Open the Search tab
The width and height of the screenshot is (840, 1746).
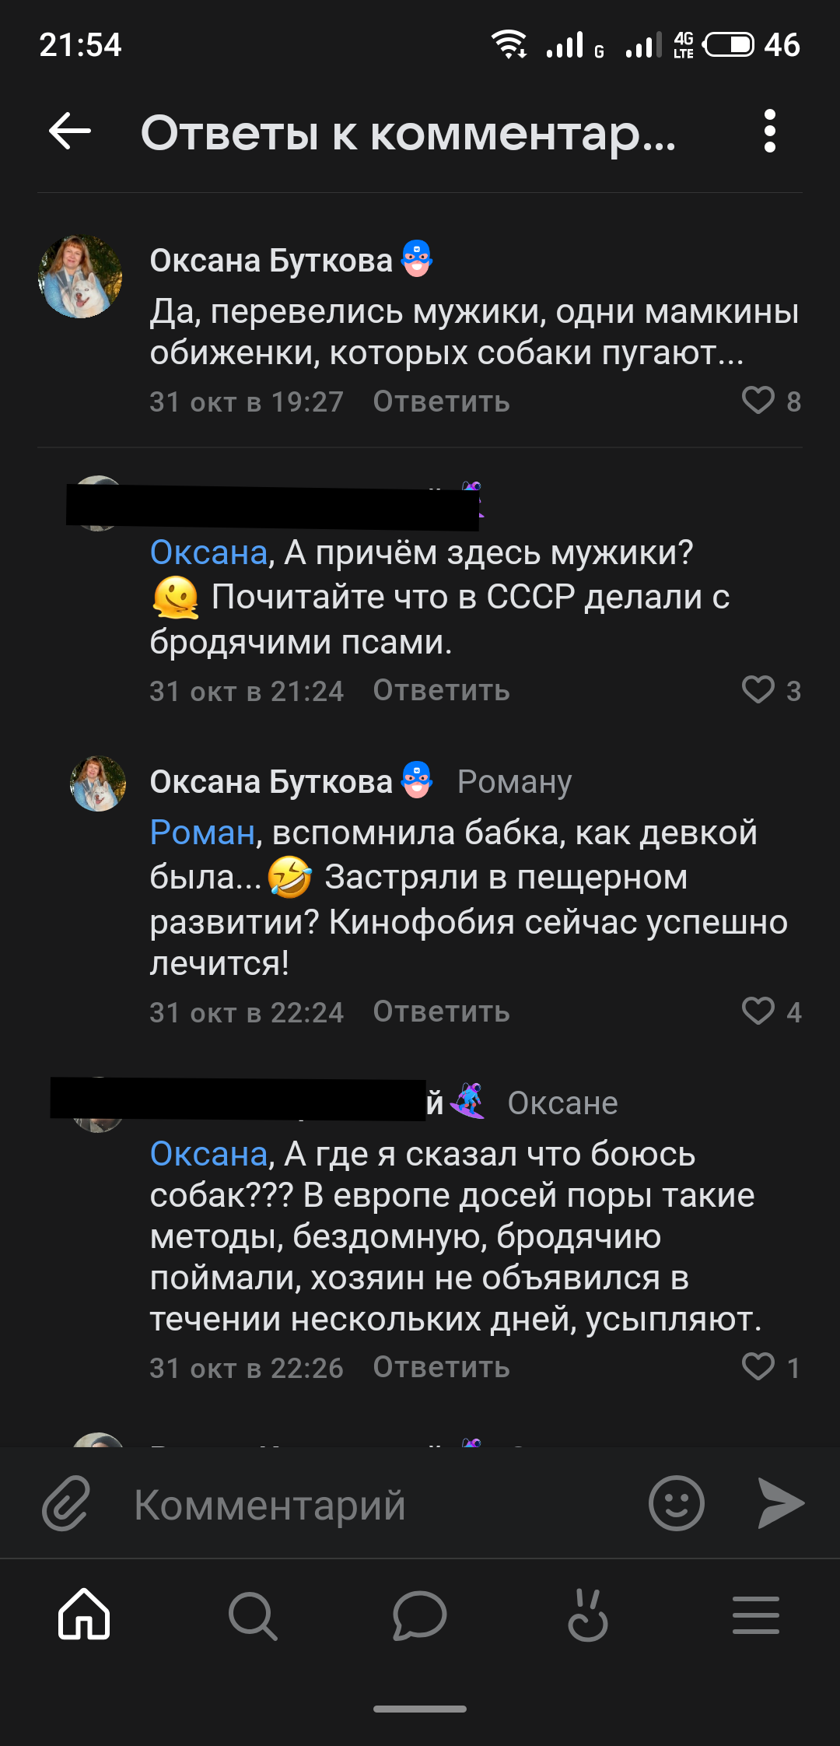[x=252, y=1615]
